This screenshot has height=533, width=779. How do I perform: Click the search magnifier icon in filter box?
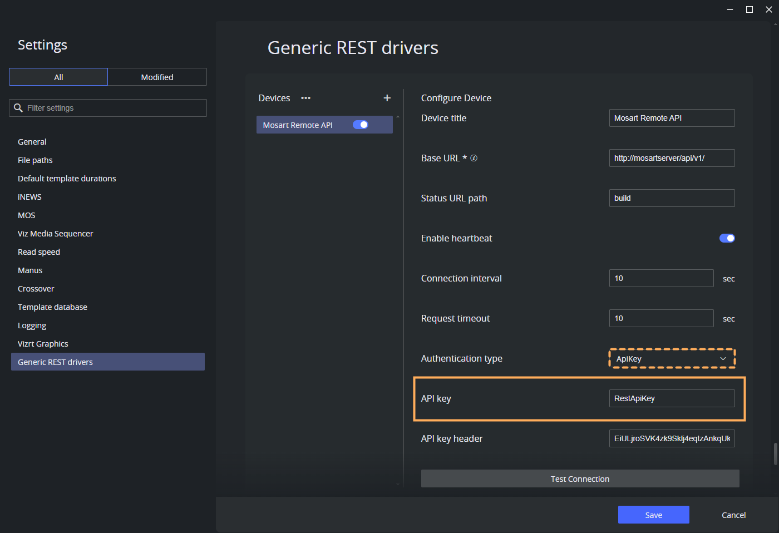(x=18, y=108)
